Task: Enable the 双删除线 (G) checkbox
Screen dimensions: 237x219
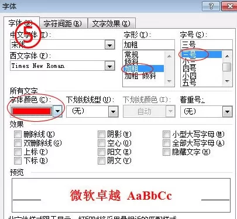Action: pyautogui.click(x=18, y=143)
